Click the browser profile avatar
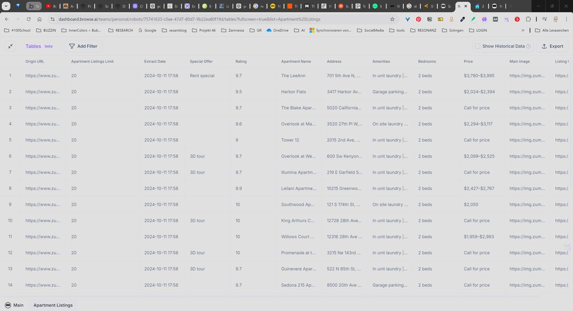Screen dimensions: 573x311 coord(555,19)
